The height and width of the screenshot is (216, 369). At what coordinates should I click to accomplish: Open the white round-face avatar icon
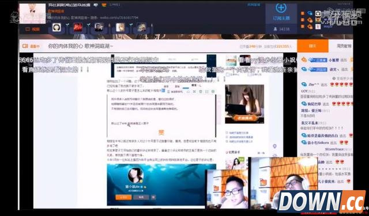[x=57, y=27]
